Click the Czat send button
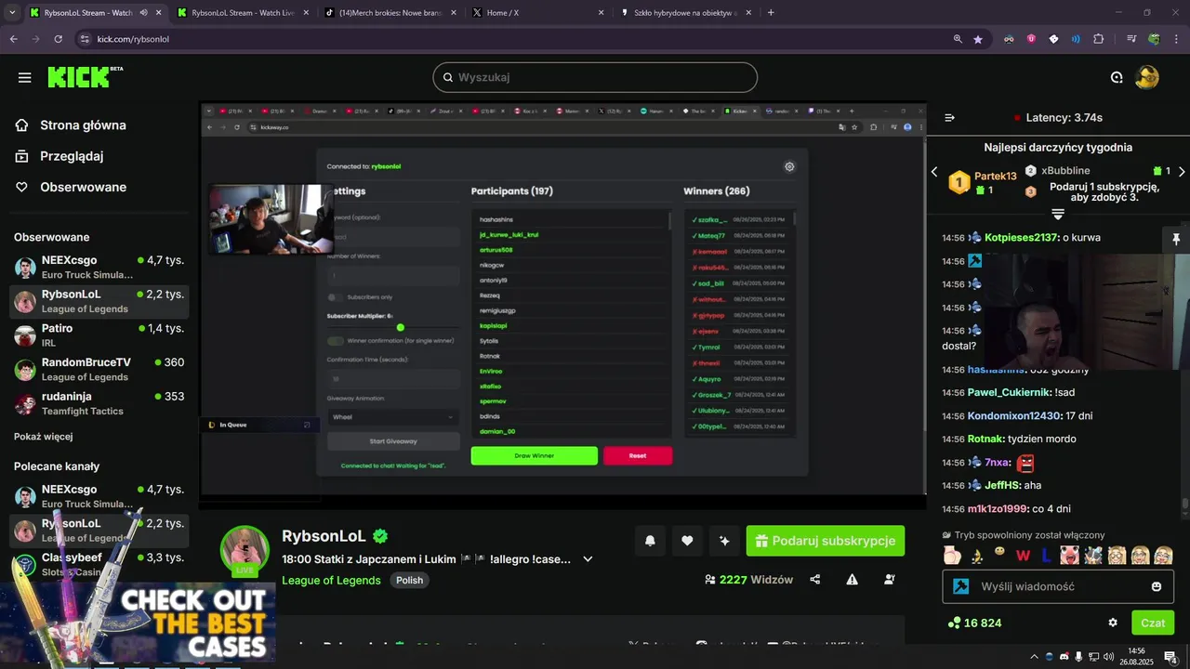Image resolution: width=1190 pixels, height=669 pixels. click(x=1153, y=623)
